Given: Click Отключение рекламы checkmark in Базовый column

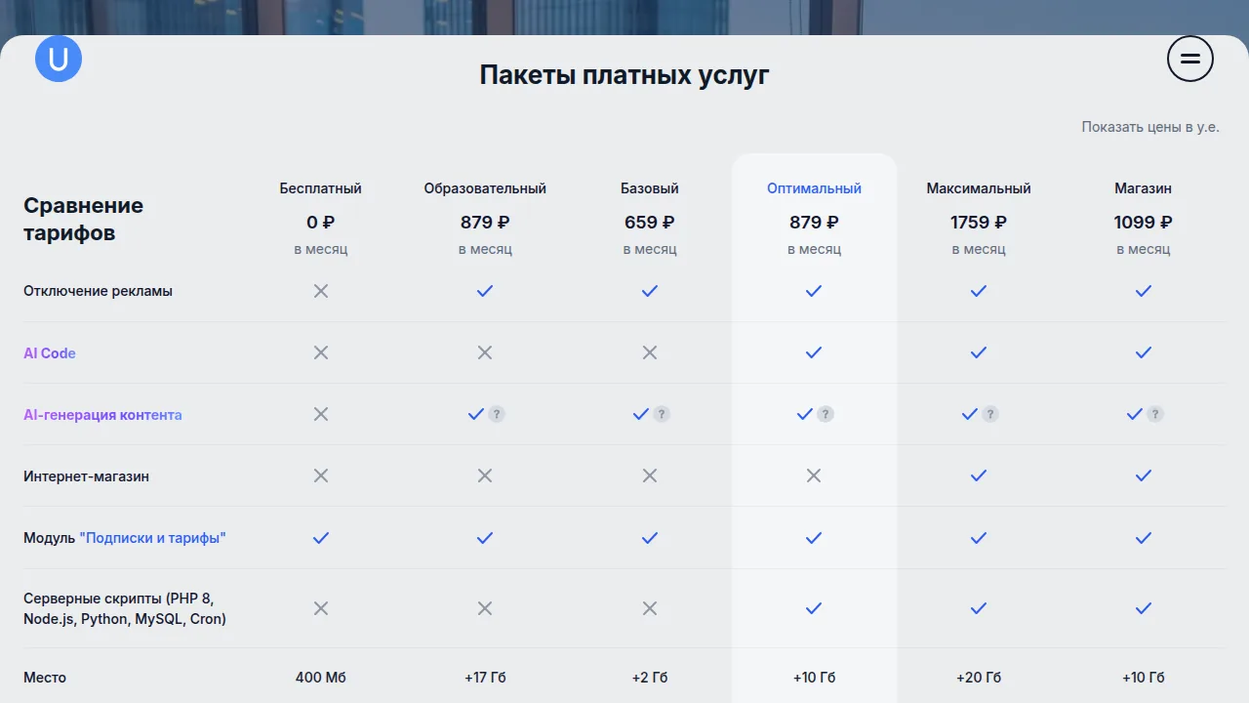Looking at the screenshot, I should (650, 291).
